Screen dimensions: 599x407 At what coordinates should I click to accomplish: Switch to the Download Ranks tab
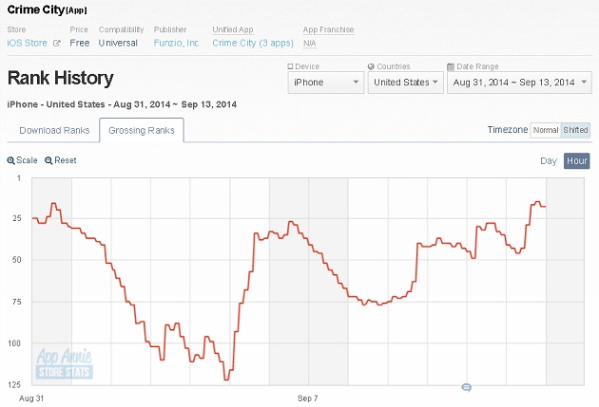(x=54, y=130)
